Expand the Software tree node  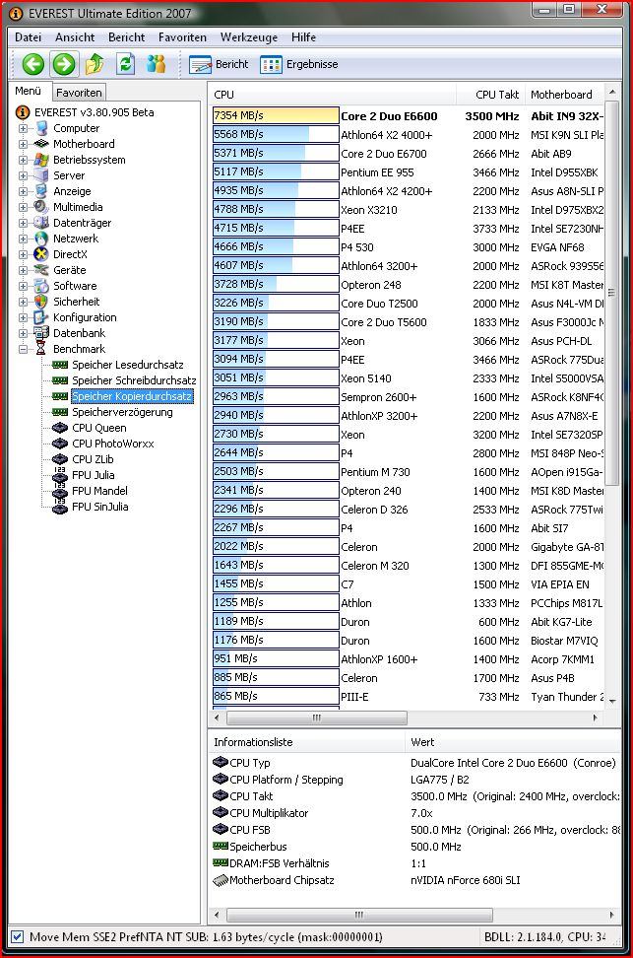[24, 286]
